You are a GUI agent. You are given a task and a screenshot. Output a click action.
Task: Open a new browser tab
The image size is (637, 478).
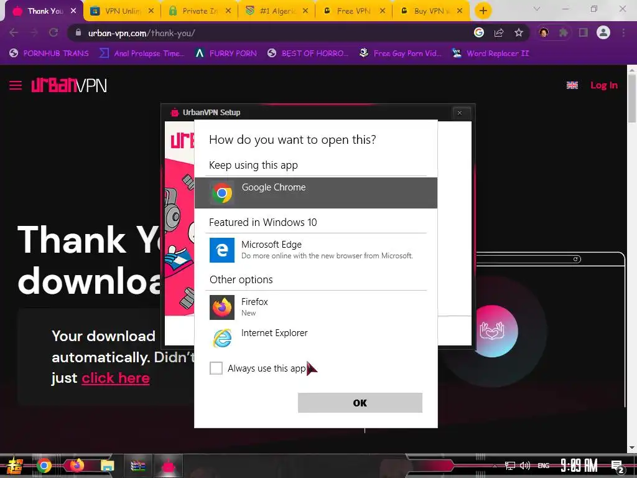pos(483,11)
